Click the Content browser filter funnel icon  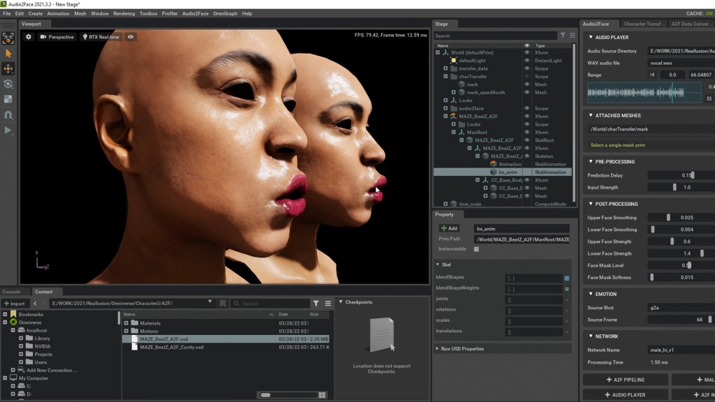[x=316, y=304]
